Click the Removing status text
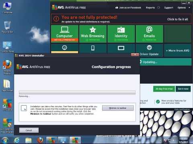Screen dimensions: 193x144 [24, 96]
